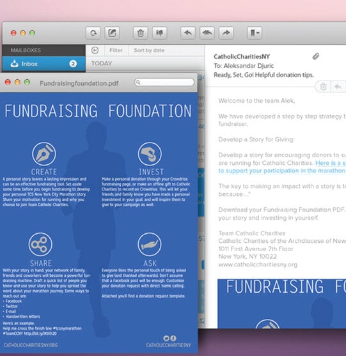Click www.catholiccharitiesny.org in the signature
The height and width of the screenshot is (356, 346).
(x=258, y=265)
